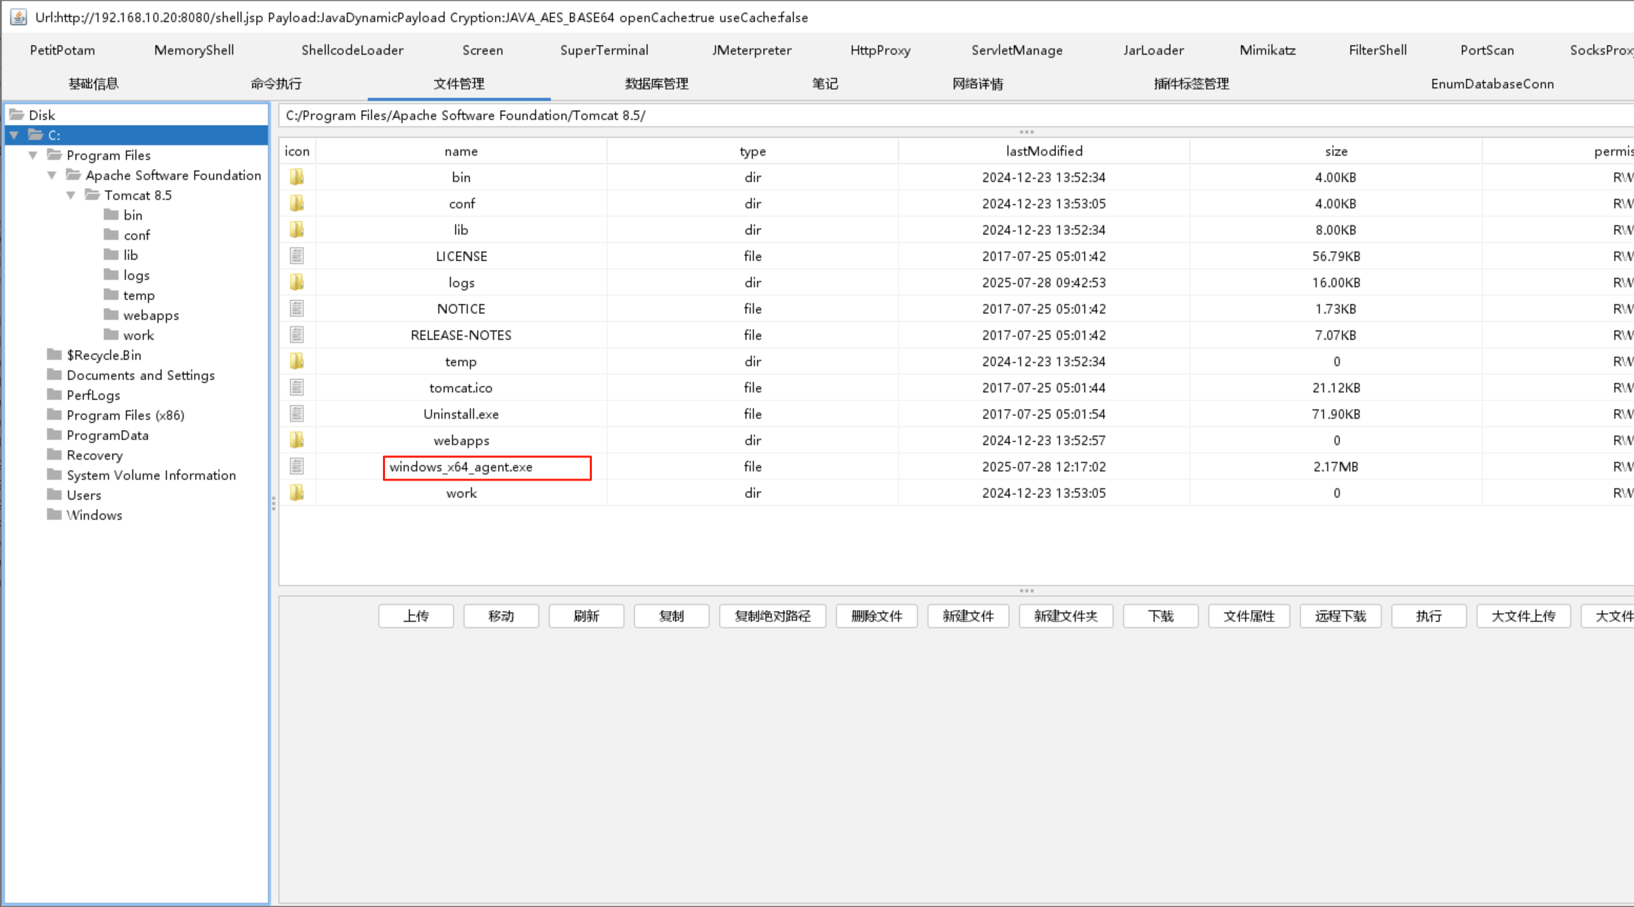The width and height of the screenshot is (1634, 907).
Task: Open the SuperTerminal tab
Action: (x=604, y=50)
